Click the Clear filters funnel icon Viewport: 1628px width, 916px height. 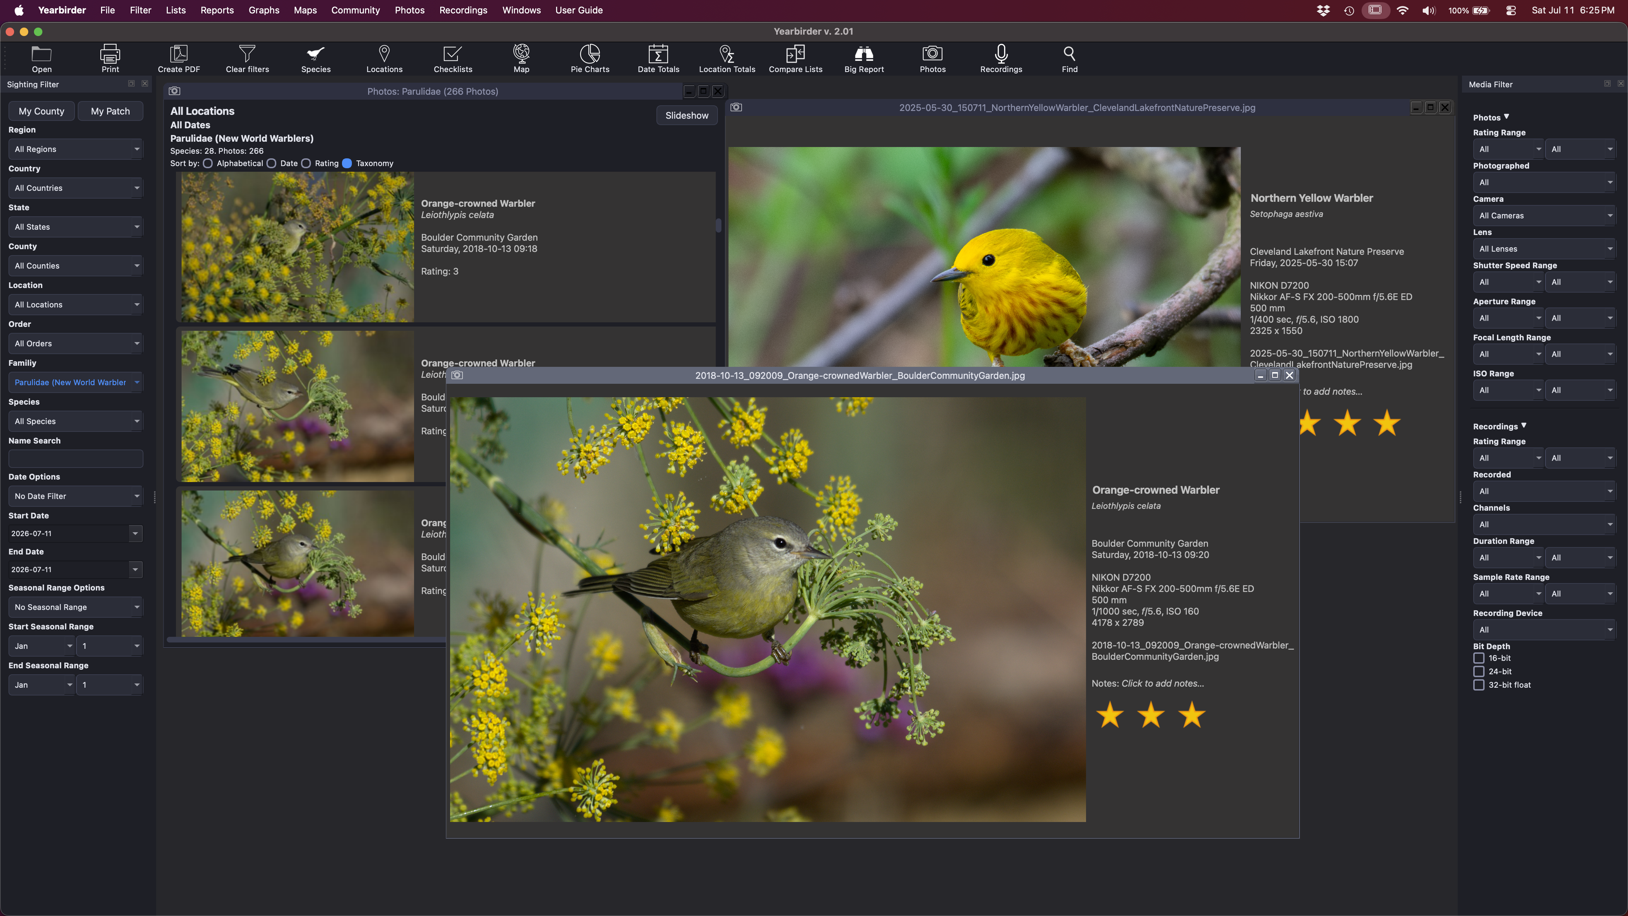click(247, 54)
